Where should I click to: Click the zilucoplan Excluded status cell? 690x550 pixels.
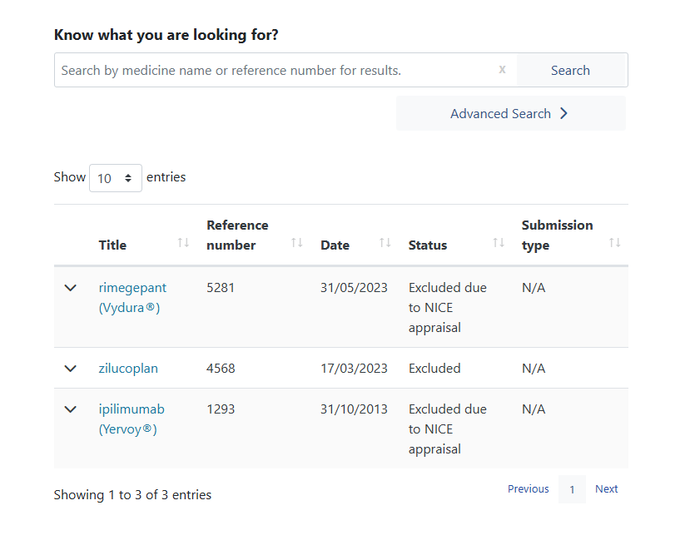434,369
